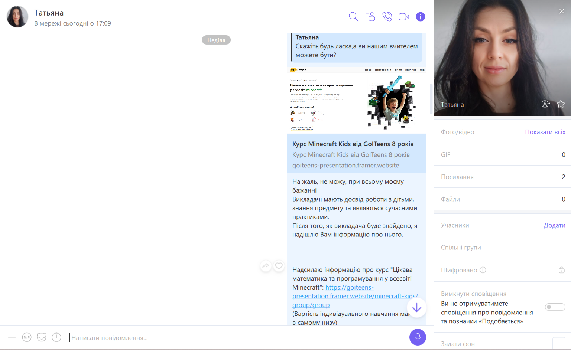
Task: Click the encryption info icon next to Шифровано
Action: click(x=483, y=270)
